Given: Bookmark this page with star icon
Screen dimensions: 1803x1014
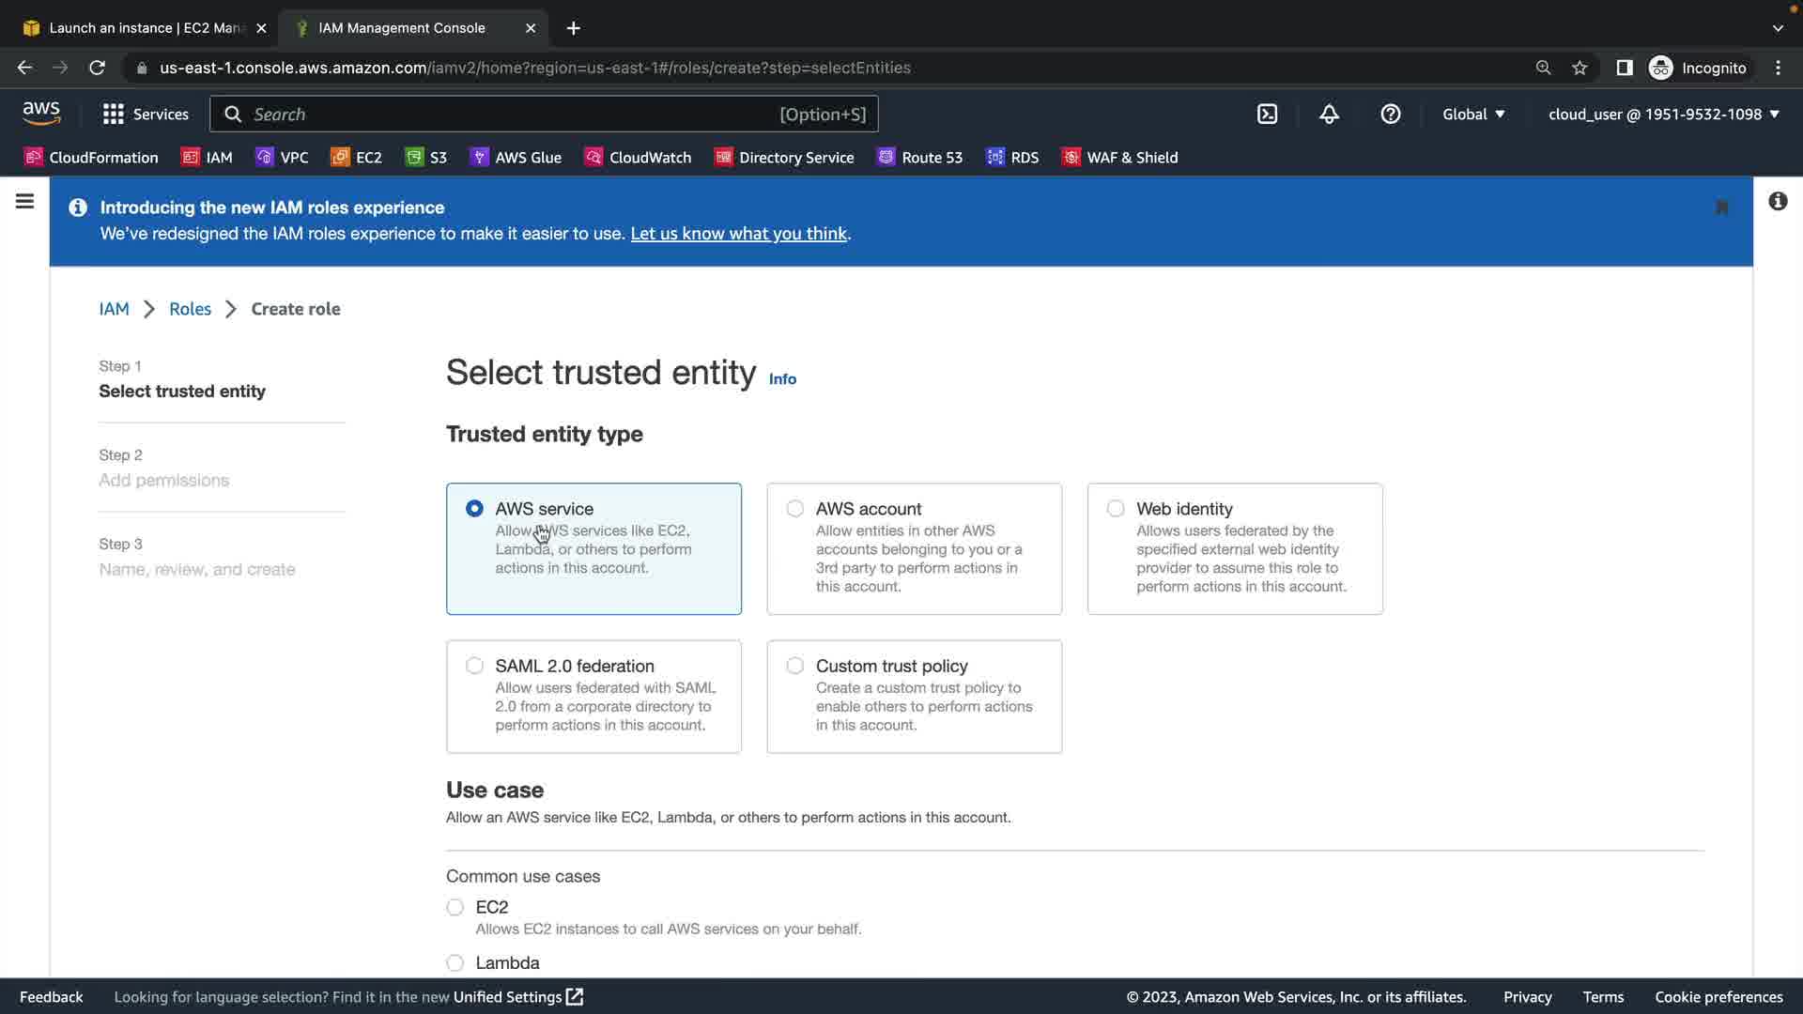Looking at the screenshot, I should coord(1580,68).
